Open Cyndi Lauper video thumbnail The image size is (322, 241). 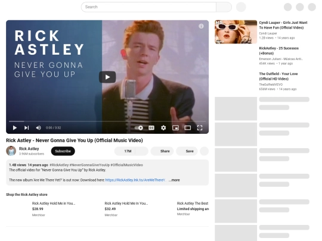tap(236, 32)
